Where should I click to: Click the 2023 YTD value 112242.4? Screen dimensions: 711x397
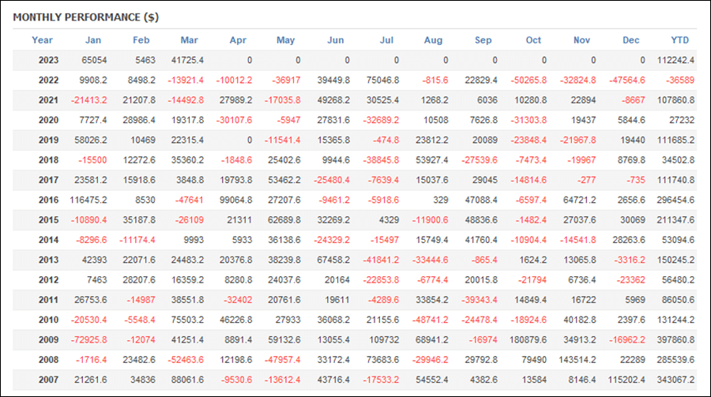(x=675, y=60)
